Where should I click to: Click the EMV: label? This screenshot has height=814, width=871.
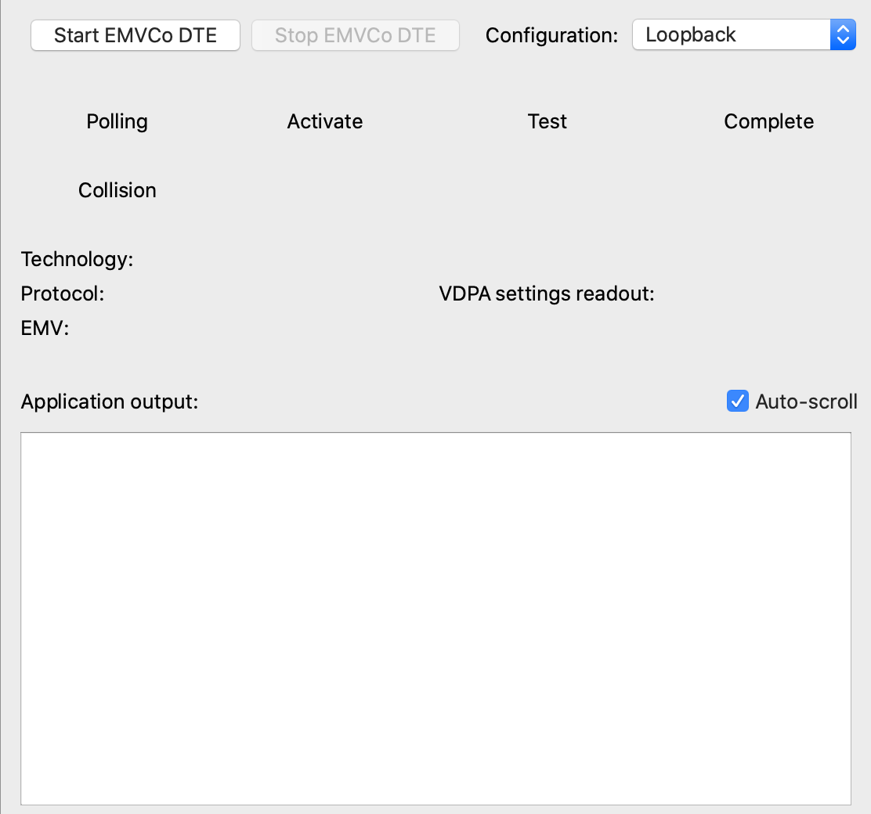pyautogui.click(x=45, y=328)
